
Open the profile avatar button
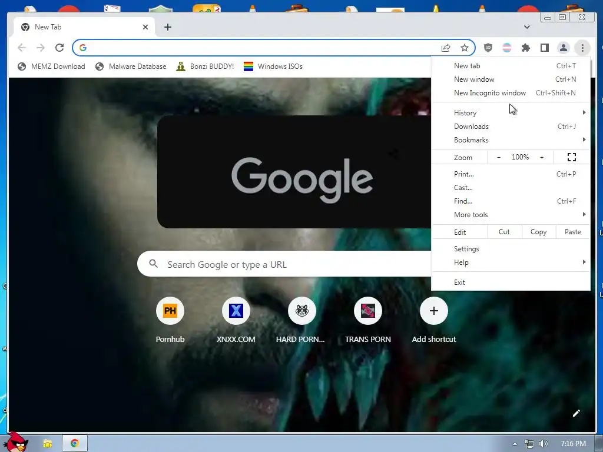(x=564, y=48)
